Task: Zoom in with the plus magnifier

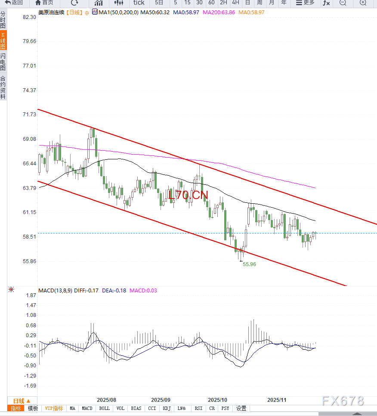Action: [x=363, y=3]
